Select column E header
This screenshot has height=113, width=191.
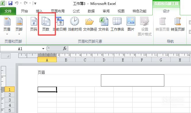[123, 60]
